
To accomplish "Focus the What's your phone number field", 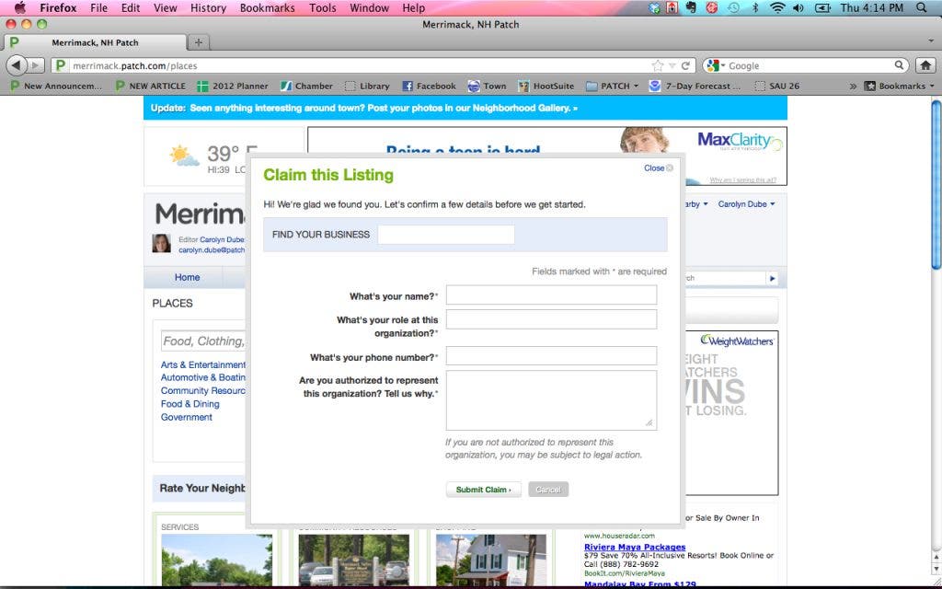I will pos(551,356).
